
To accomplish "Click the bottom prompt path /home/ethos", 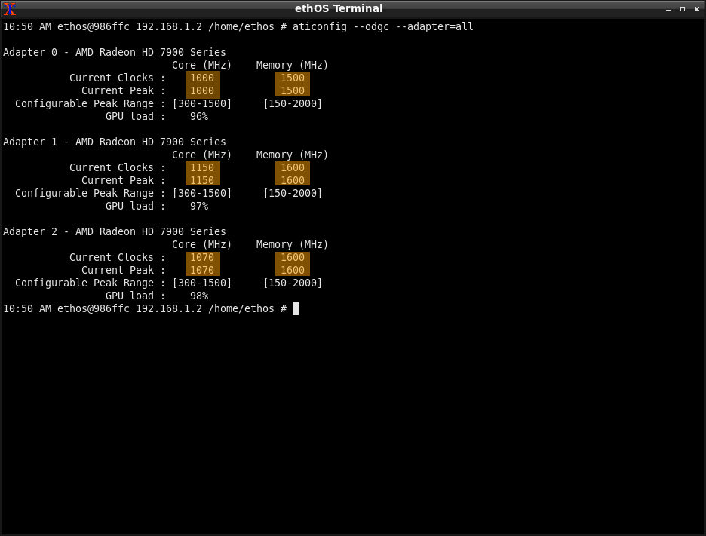I will pyautogui.click(x=241, y=309).
